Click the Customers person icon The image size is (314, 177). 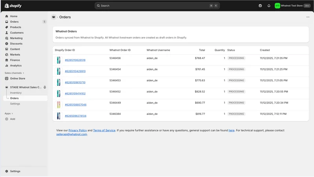[7, 33]
